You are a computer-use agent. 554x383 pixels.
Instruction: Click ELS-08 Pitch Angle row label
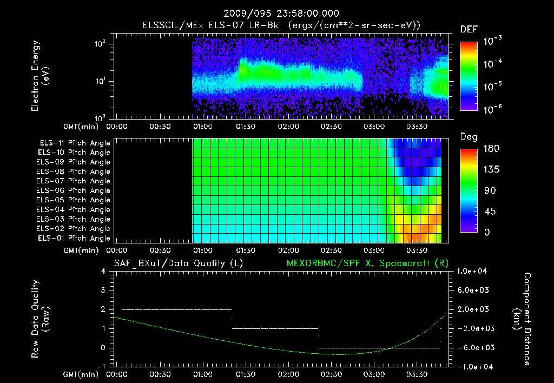pyautogui.click(x=73, y=171)
